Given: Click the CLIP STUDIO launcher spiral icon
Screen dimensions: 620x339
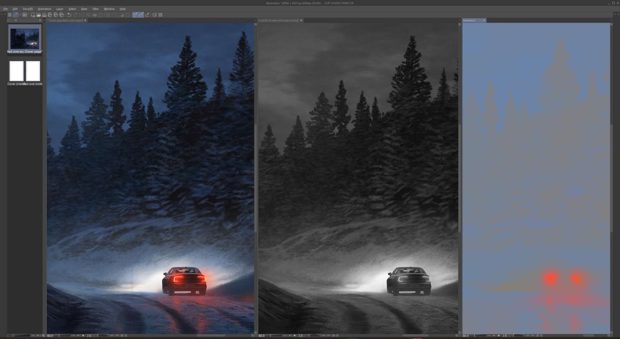Looking at the screenshot, I should point(25,15).
